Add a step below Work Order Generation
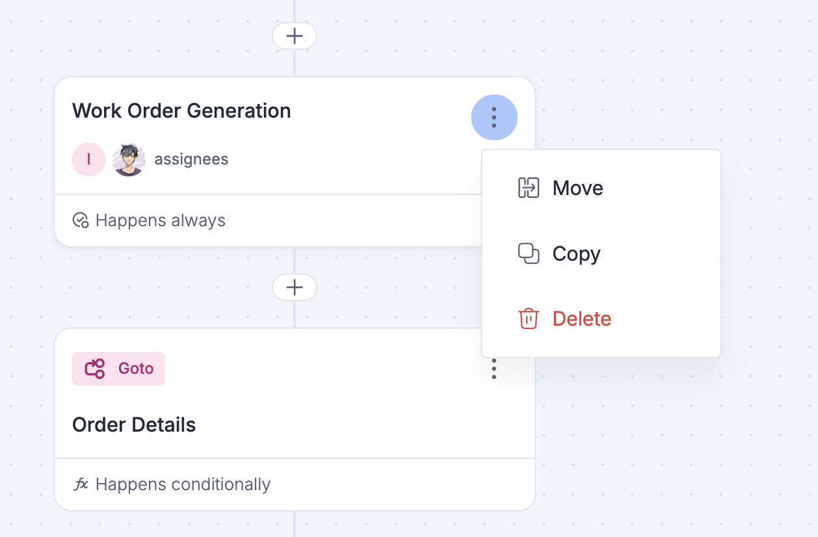This screenshot has height=537, width=818. pos(295,287)
